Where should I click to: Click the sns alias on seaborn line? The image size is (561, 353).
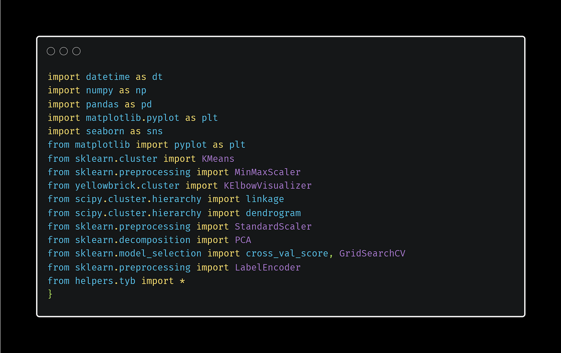[155, 131]
